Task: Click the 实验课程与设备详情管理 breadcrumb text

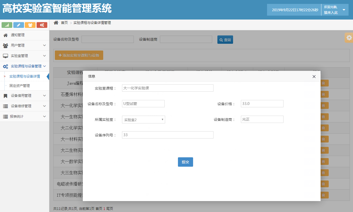Action: [92, 23]
